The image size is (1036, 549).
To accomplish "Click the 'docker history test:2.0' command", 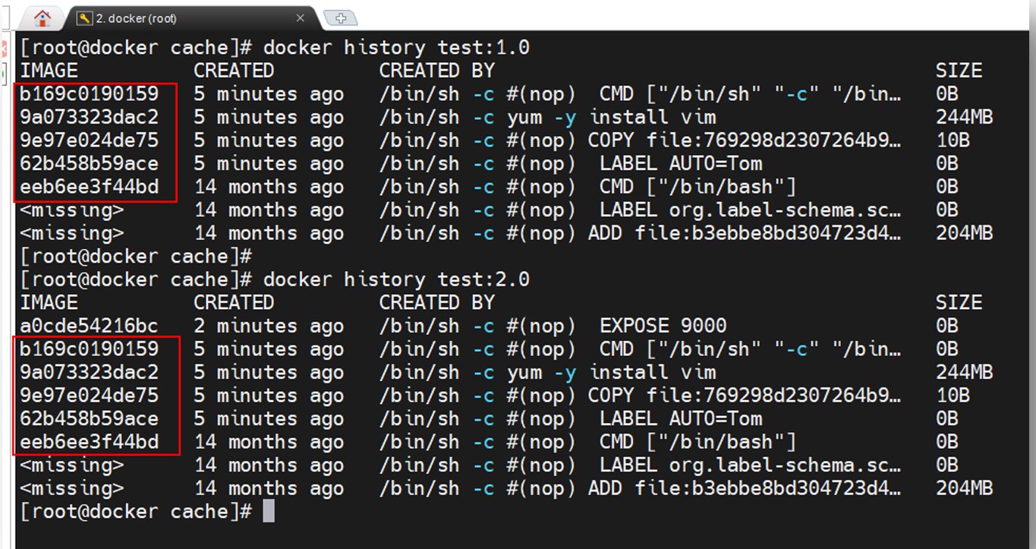I will [x=396, y=279].
